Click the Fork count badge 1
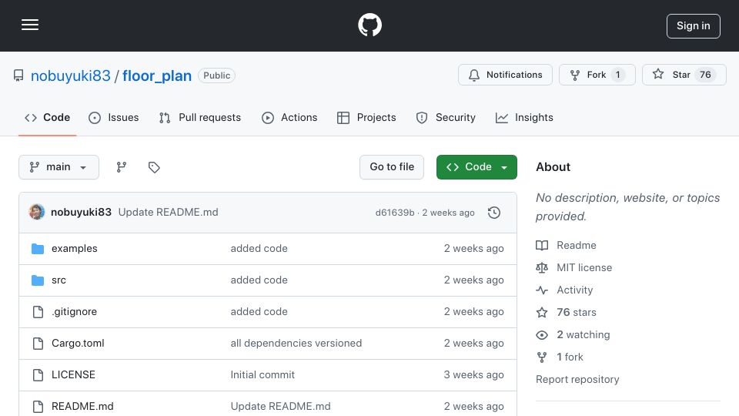739x416 pixels. point(618,75)
